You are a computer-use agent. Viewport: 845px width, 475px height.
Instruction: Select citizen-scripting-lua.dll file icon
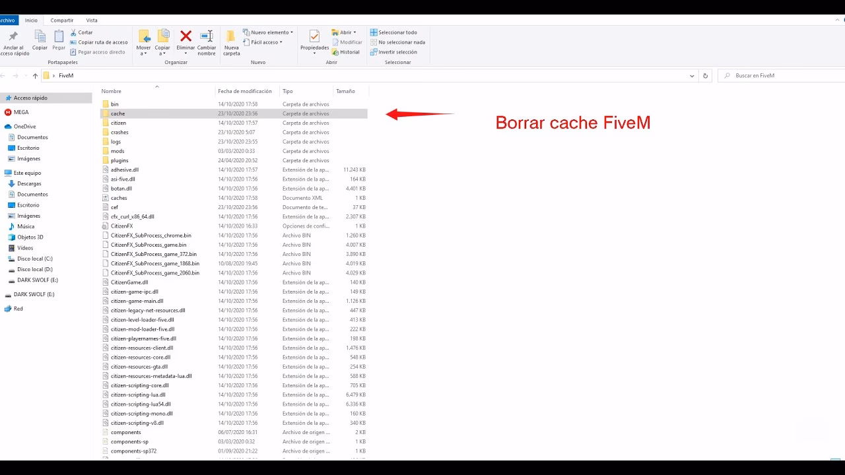[106, 395]
